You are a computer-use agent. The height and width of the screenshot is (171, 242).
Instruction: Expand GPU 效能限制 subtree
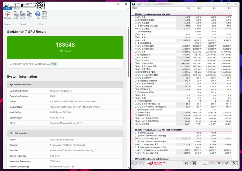(x=136, y=101)
